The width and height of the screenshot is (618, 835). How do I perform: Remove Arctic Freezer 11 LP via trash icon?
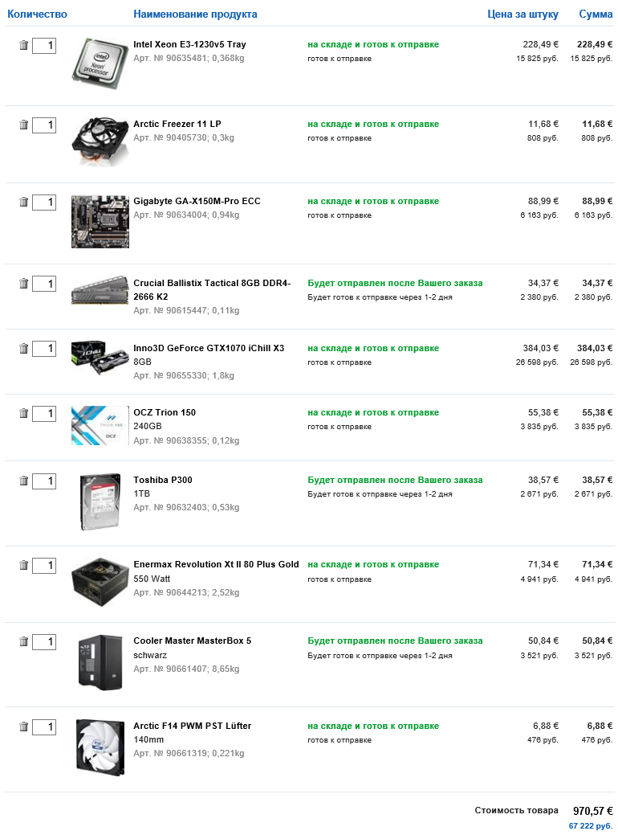23,125
